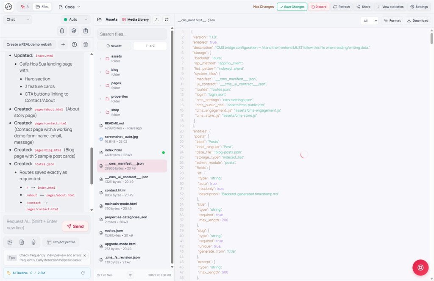Attach an image to the chat
Viewport: 434px width, 281px height.
(x=10, y=242)
